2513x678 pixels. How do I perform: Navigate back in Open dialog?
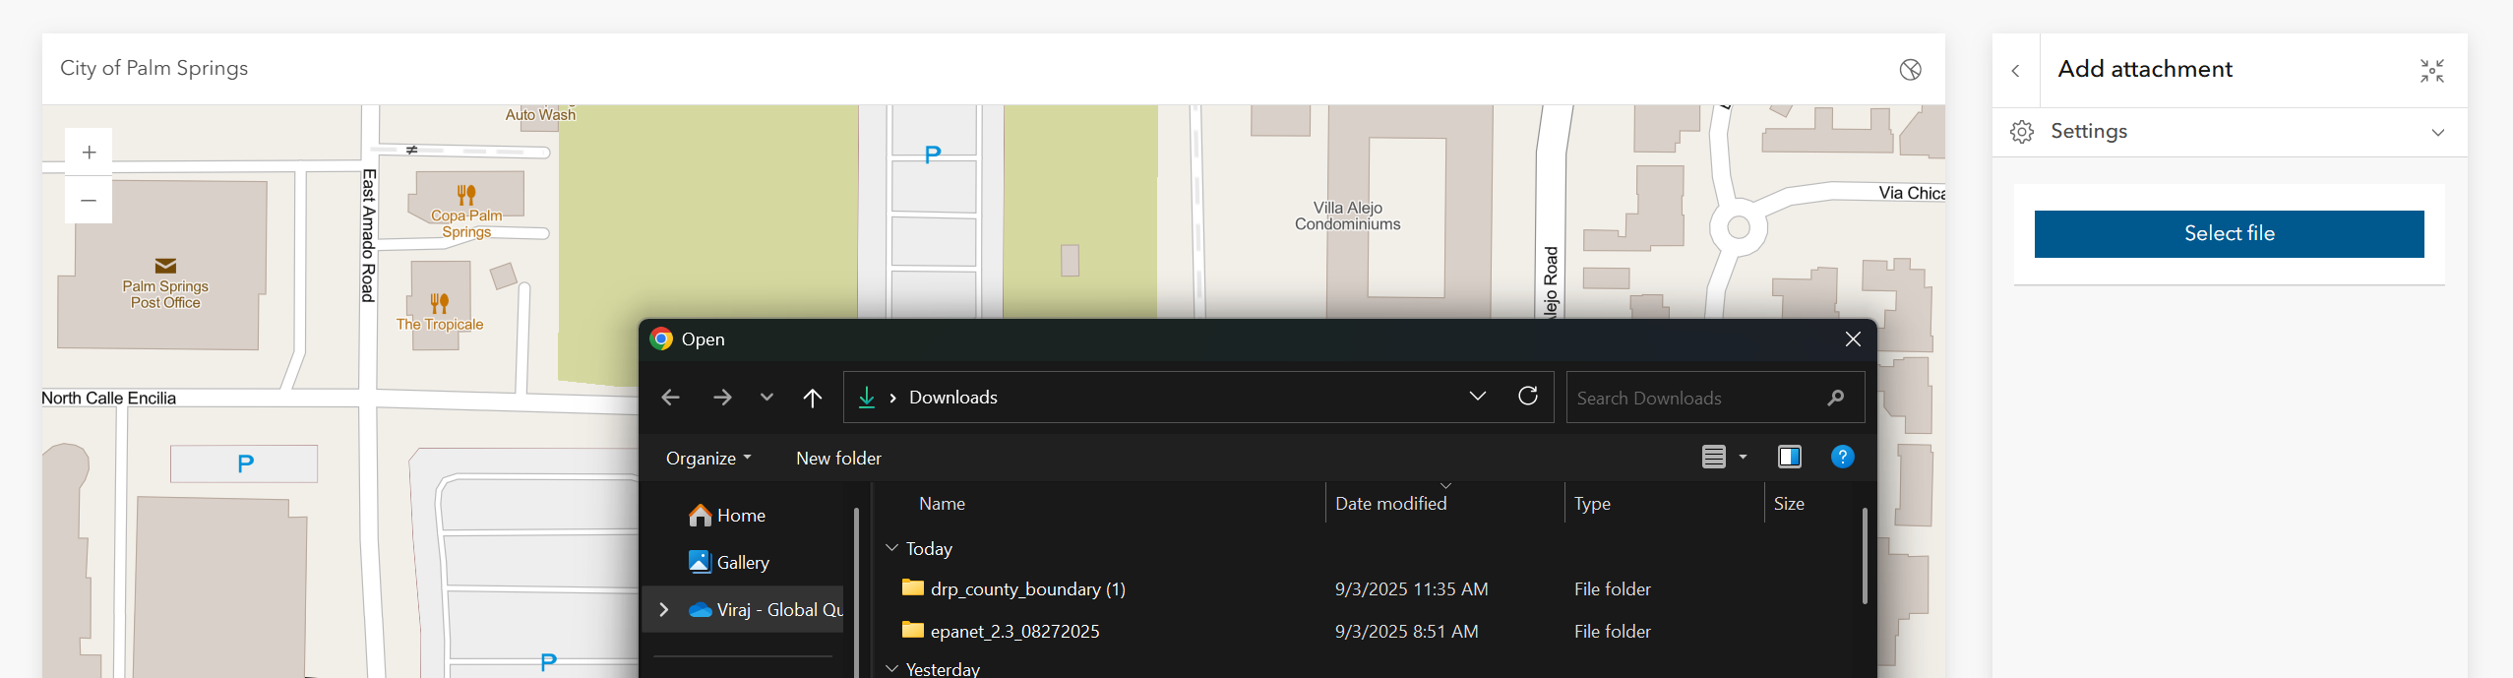pyautogui.click(x=670, y=398)
